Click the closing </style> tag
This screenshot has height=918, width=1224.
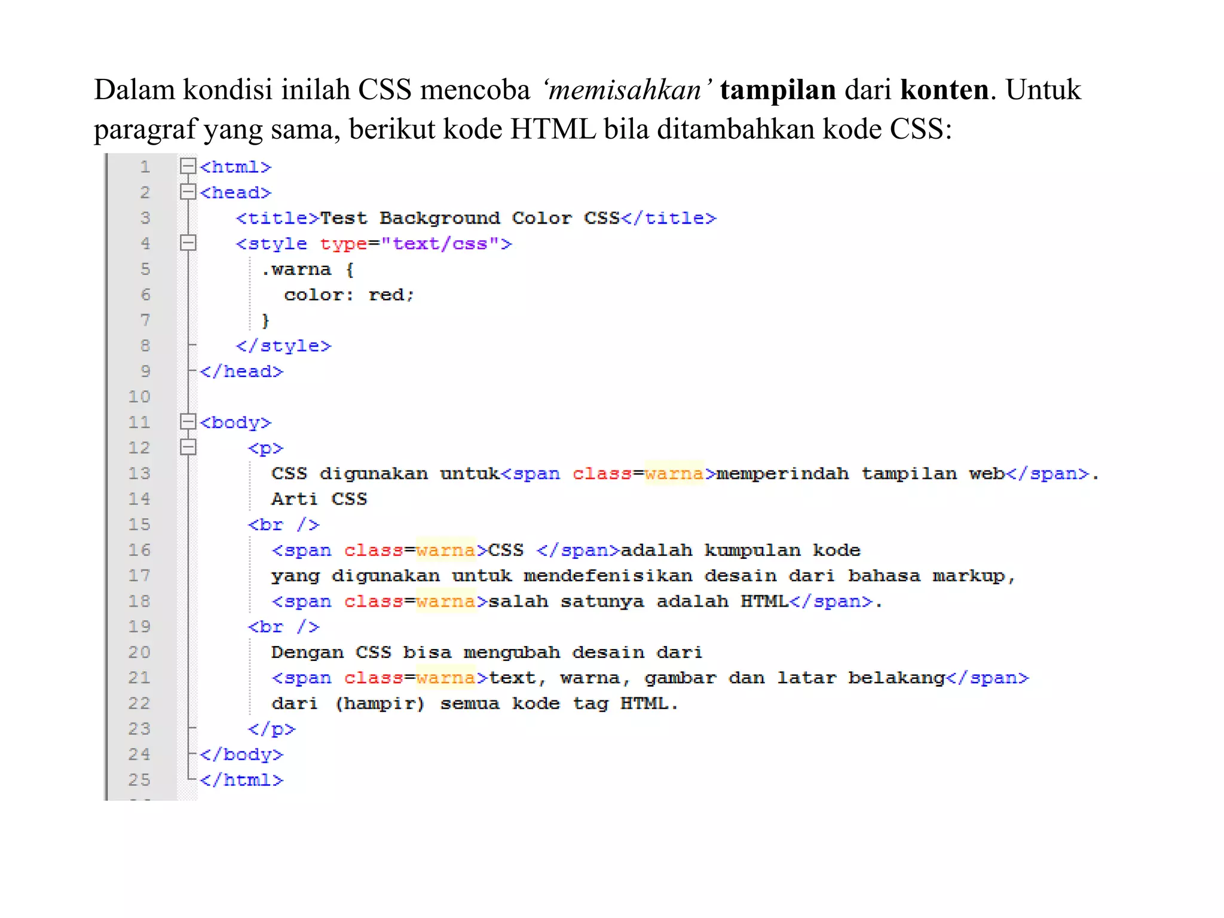[x=283, y=346]
